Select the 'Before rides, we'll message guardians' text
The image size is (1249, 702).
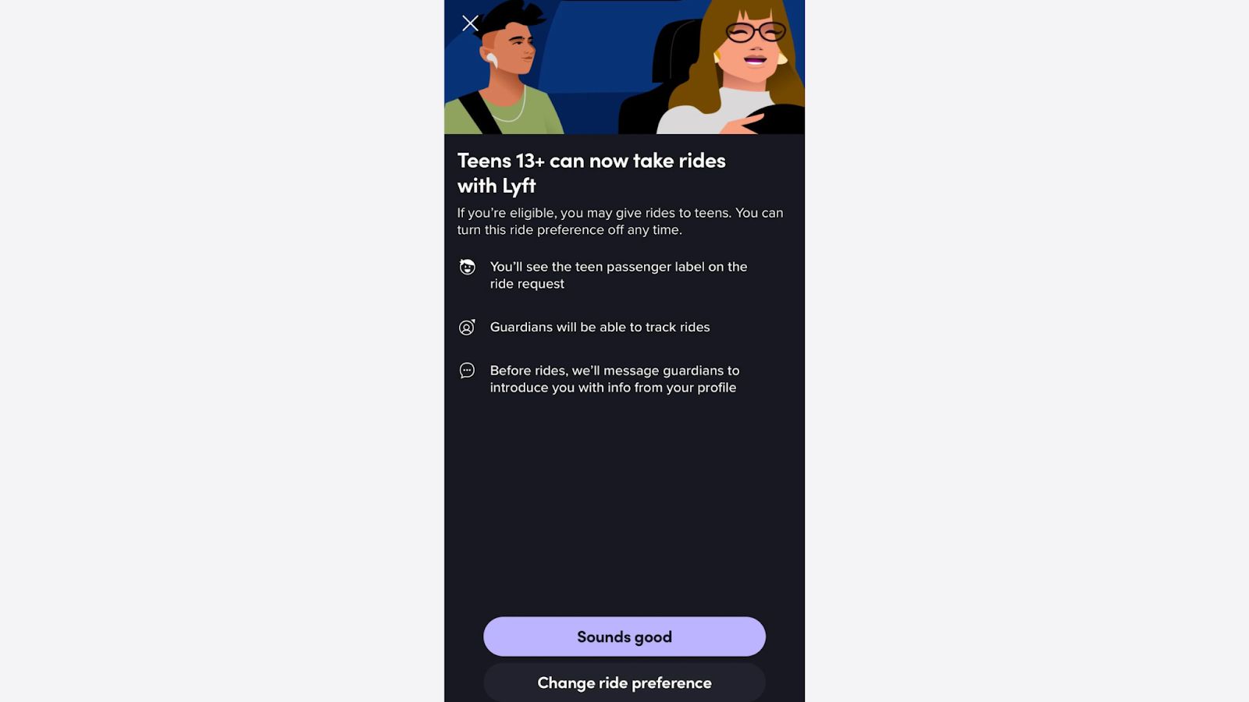(x=614, y=379)
